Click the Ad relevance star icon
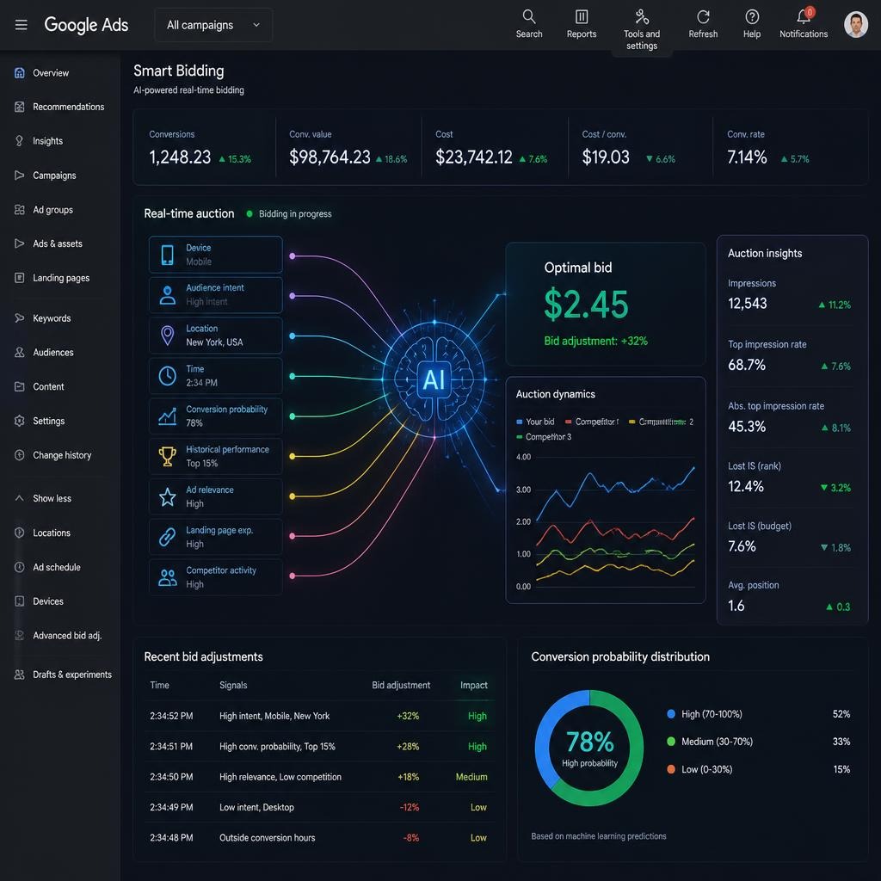This screenshot has height=881, width=881. tap(168, 496)
